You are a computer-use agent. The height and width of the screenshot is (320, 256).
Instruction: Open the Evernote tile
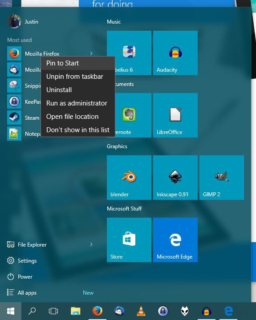coord(129,115)
